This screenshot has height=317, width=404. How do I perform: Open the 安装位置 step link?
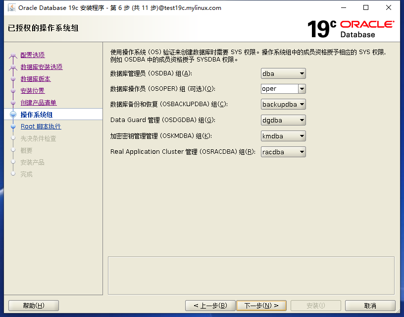point(33,91)
